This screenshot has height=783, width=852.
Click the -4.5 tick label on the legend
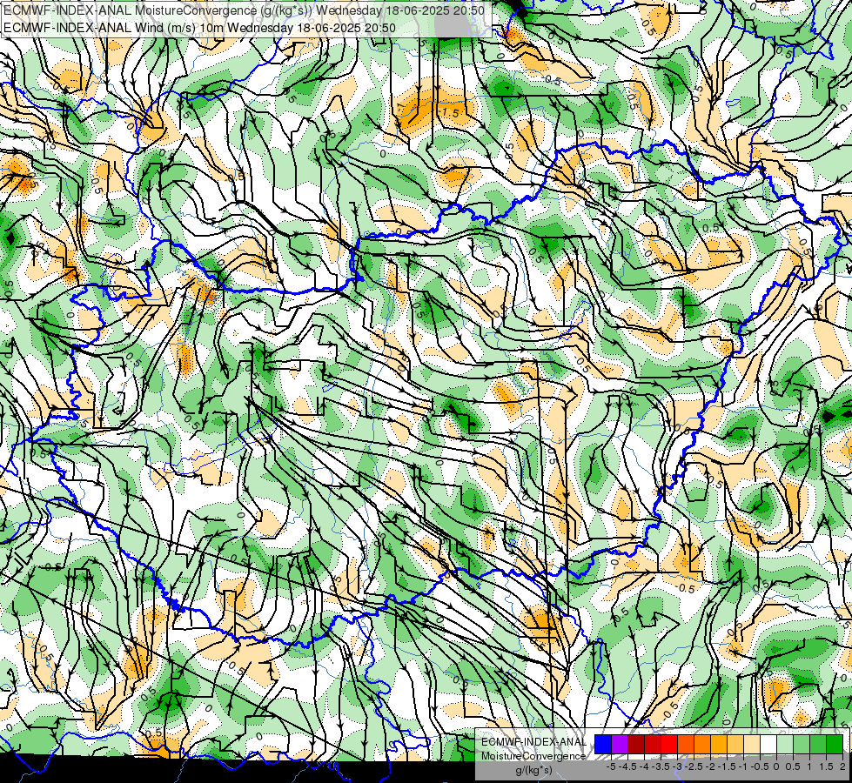click(627, 766)
